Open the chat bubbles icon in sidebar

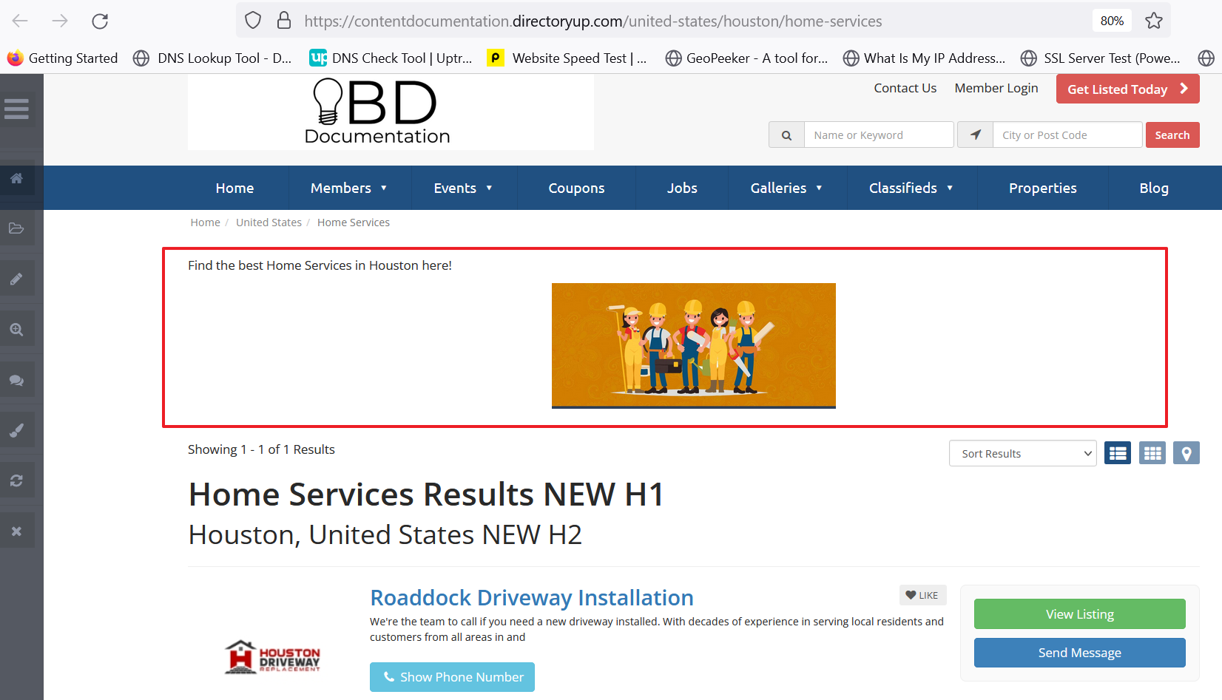(16, 380)
